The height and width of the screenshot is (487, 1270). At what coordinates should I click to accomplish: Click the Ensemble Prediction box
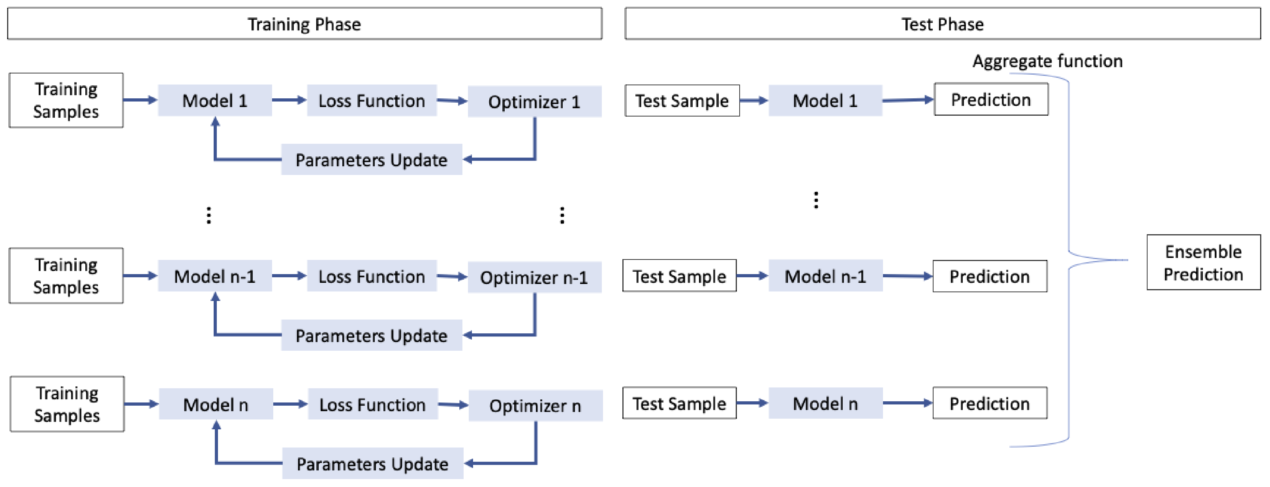tap(1203, 262)
